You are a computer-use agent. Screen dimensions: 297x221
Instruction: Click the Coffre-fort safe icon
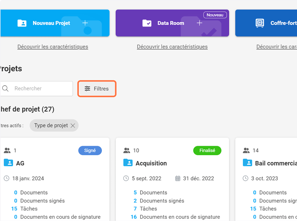tap(260, 23)
